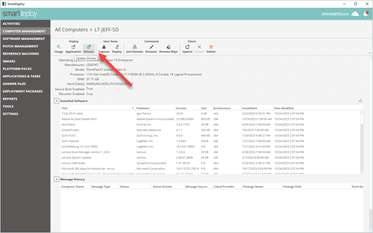Select Lenovo Dock Manager row
This screenshot has height=233, width=373.
[210, 152]
